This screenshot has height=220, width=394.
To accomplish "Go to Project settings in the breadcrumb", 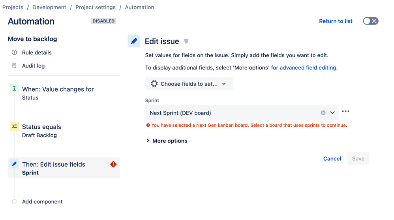I will [96, 7].
